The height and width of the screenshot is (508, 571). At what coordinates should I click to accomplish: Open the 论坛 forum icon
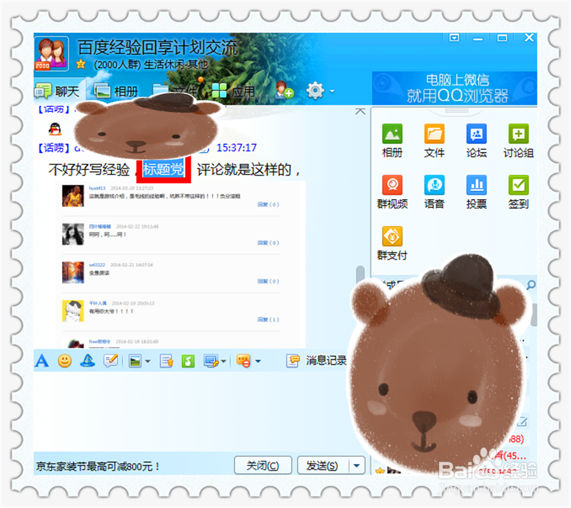click(476, 141)
